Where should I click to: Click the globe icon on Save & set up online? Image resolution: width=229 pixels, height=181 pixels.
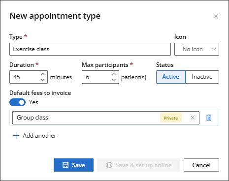[109, 165]
